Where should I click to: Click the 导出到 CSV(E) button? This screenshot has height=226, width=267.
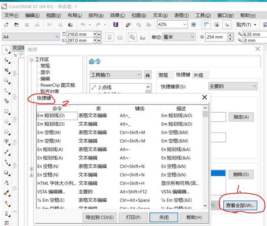[x=99, y=217]
